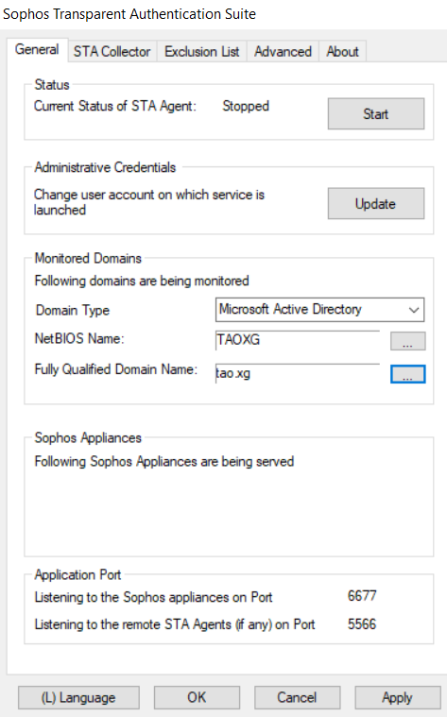Image resolution: width=447 pixels, height=717 pixels.
Task: Click the Stopped status text
Action: [246, 106]
